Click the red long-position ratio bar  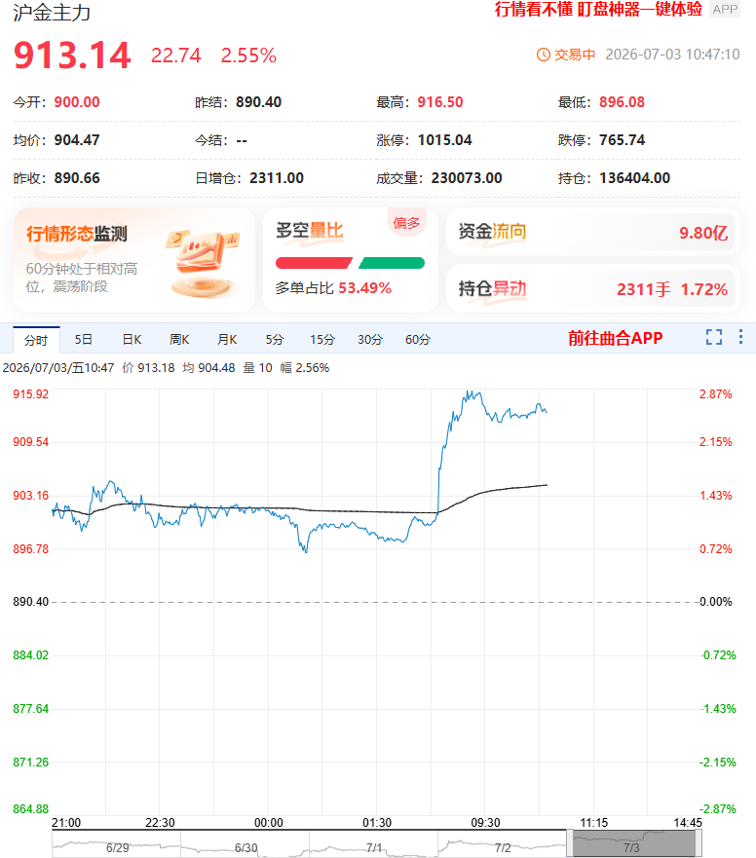coord(314,263)
